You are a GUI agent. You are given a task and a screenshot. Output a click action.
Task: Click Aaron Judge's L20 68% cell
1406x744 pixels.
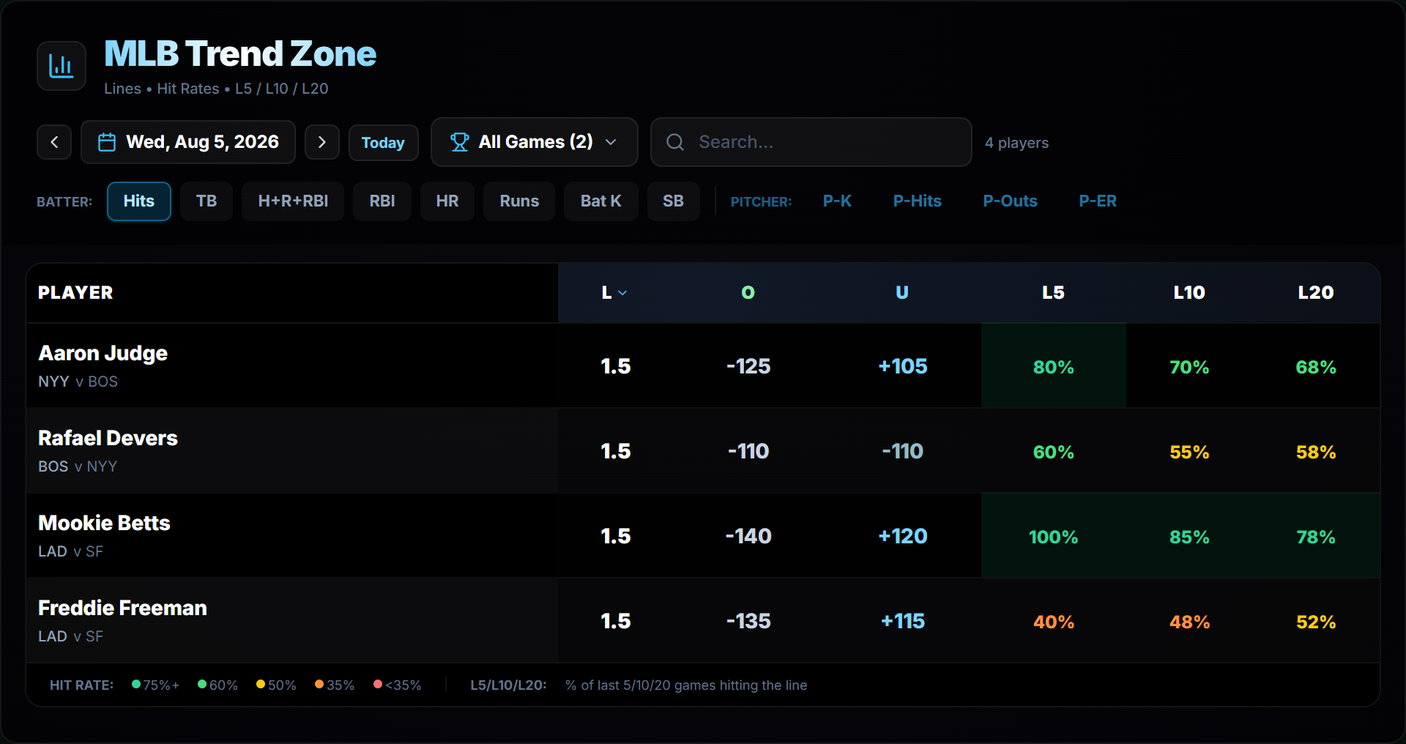click(x=1316, y=365)
